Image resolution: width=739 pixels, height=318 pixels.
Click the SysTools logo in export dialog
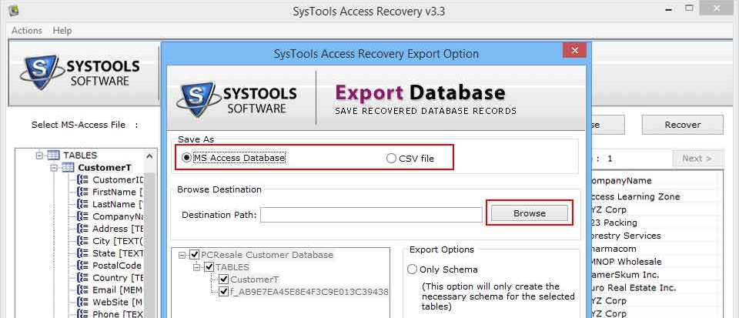236,99
